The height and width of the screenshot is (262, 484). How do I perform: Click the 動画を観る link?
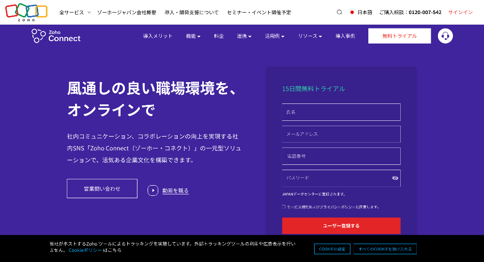(175, 191)
